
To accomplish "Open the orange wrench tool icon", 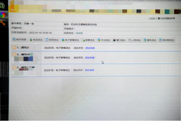I will 3,23.
